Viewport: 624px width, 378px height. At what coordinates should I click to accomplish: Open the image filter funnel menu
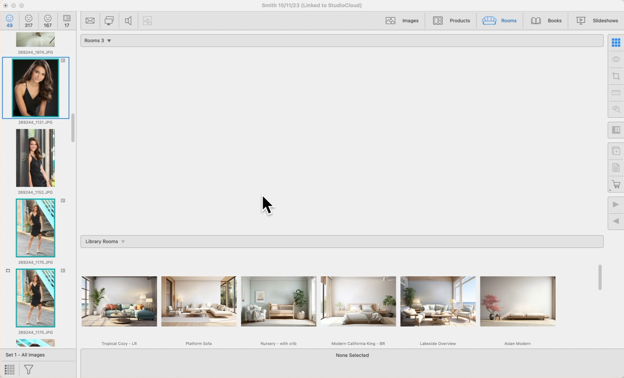point(29,370)
